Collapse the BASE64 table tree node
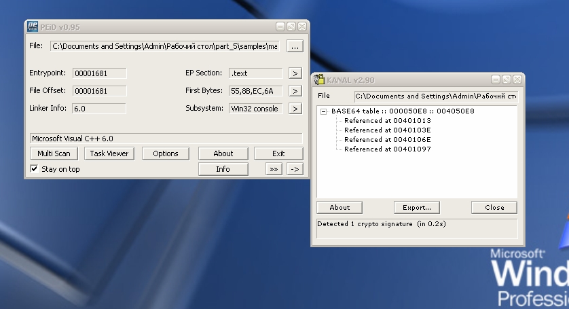The width and height of the screenshot is (569, 309). pos(324,111)
